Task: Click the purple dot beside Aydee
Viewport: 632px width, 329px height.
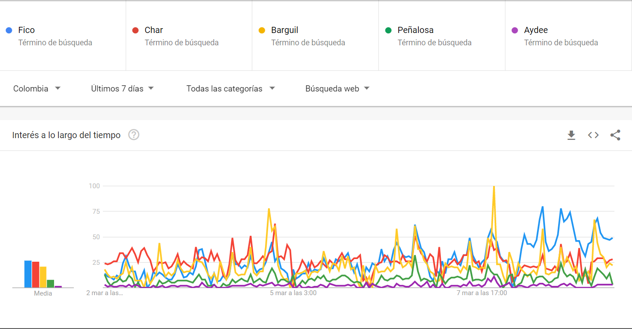Action: pyautogui.click(x=515, y=30)
